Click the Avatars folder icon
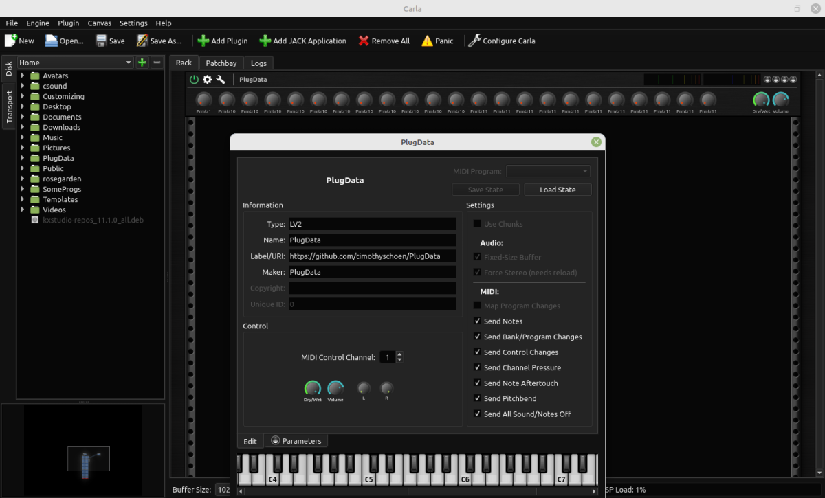 coord(35,76)
